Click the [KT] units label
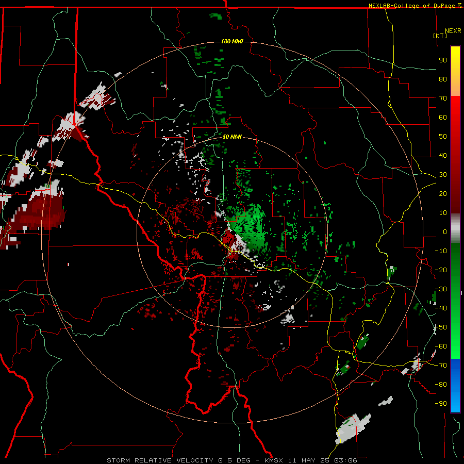The height and width of the screenshot is (464, 464). click(440, 36)
